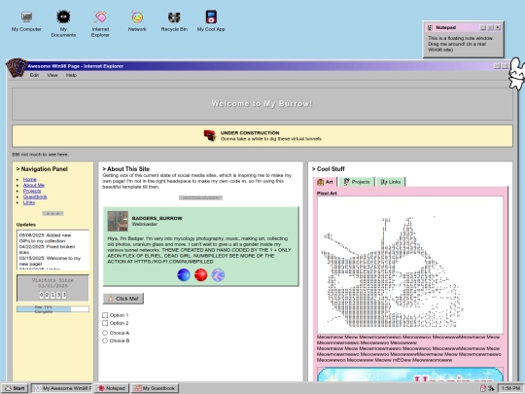Image resolution: width=525 pixels, height=394 pixels.
Task: Switch to My Guestbook taskbar item
Action: pyautogui.click(x=155, y=388)
